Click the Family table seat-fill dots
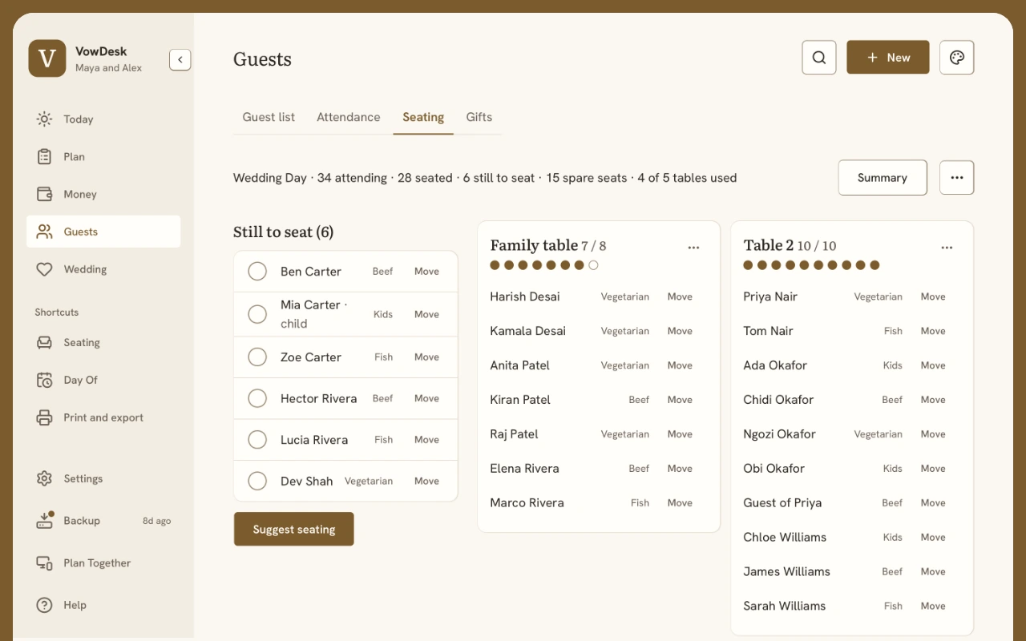The image size is (1026, 641). pos(544,265)
